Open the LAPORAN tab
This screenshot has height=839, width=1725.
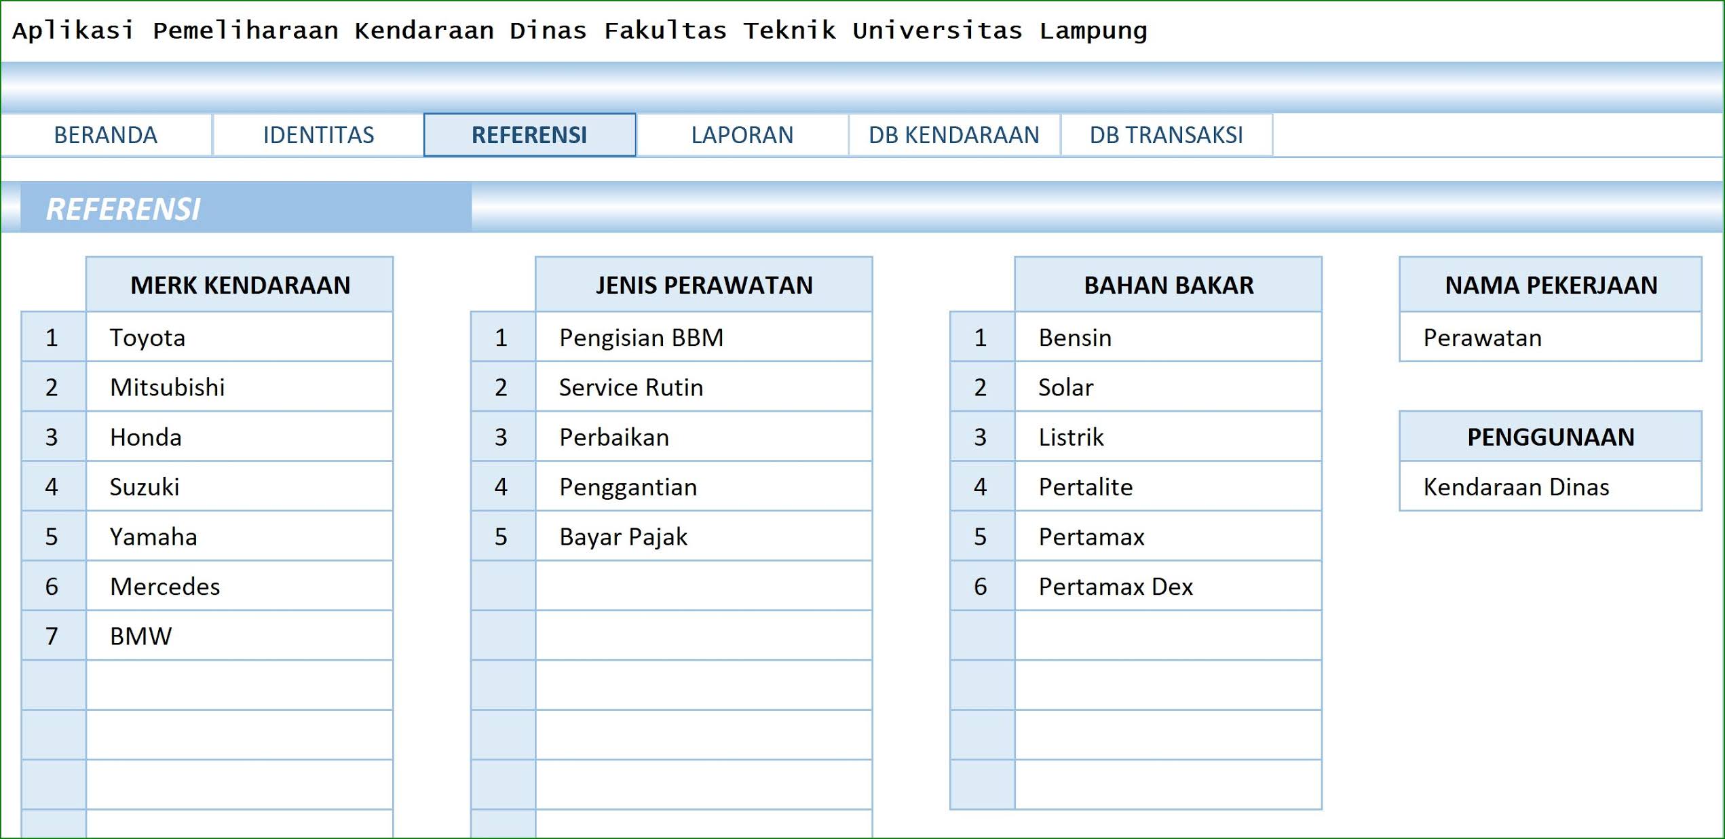point(741,134)
